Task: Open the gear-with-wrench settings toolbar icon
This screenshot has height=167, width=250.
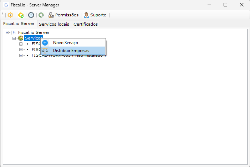Action: [10, 15]
